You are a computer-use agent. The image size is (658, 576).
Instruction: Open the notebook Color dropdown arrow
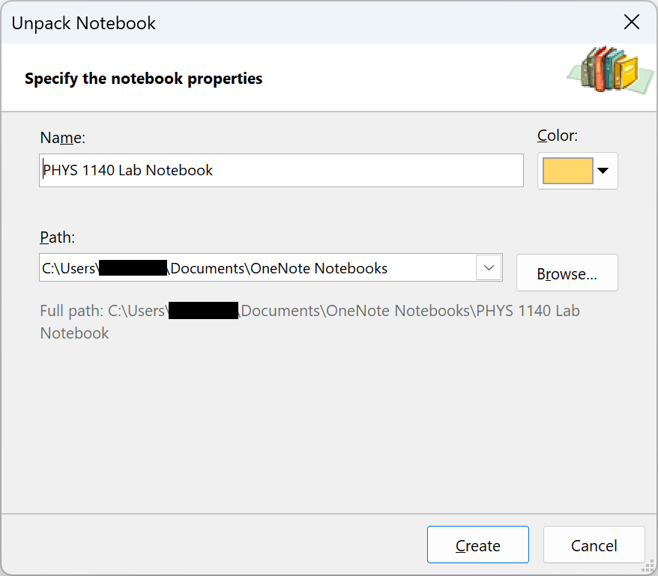pyautogui.click(x=603, y=170)
